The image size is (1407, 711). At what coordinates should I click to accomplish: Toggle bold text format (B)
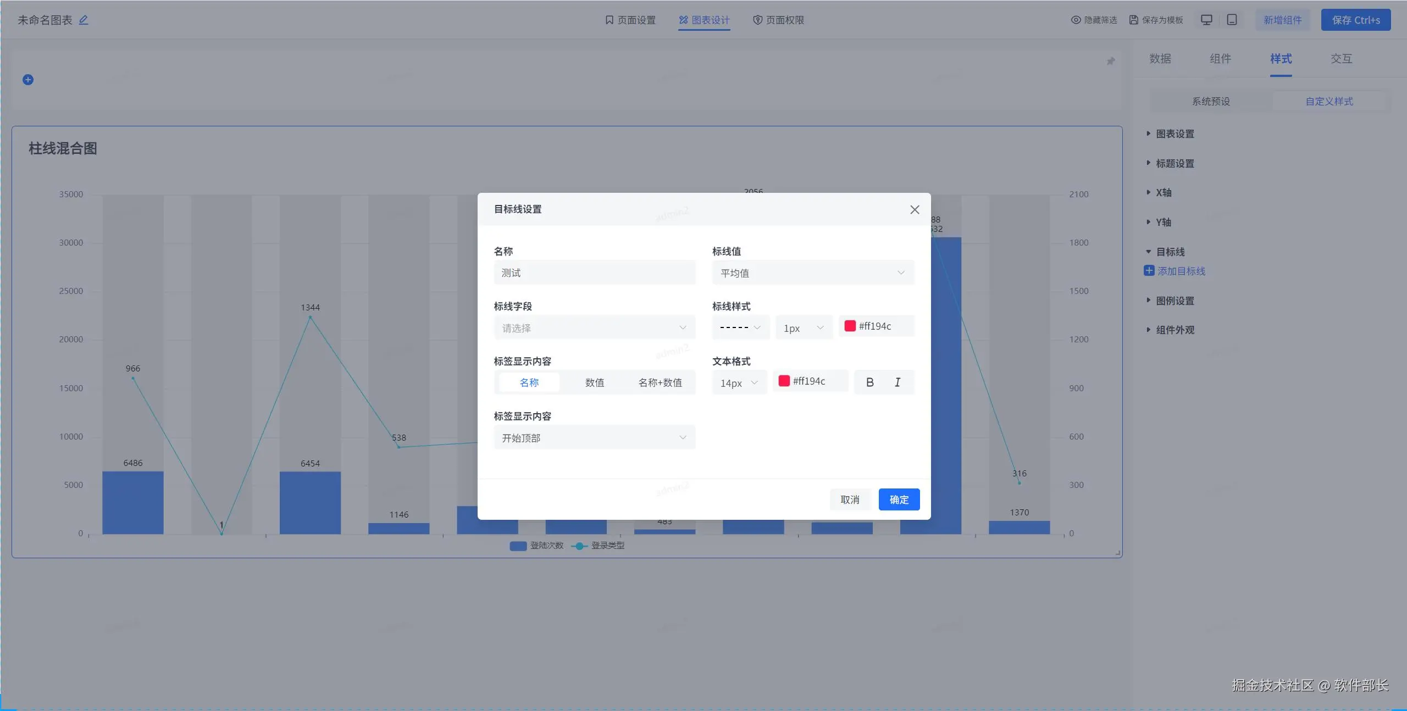[869, 382]
